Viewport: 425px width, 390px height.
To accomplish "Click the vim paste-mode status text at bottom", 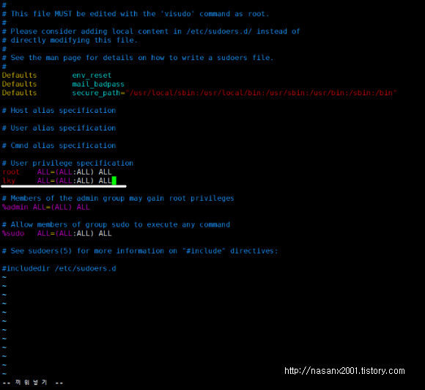I will click(x=32, y=383).
